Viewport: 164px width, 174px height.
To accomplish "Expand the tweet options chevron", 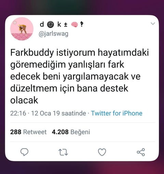I will click(x=153, y=24).
